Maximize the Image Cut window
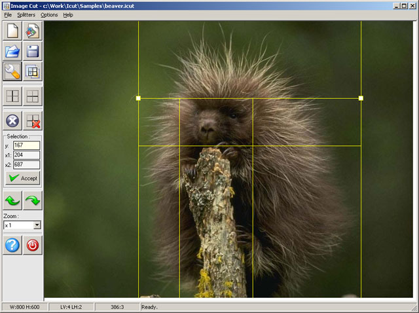This screenshot has height=313, width=419. (405, 6)
